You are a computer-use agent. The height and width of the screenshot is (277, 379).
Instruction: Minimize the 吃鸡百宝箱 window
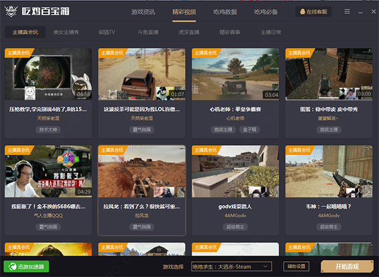click(x=361, y=11)
